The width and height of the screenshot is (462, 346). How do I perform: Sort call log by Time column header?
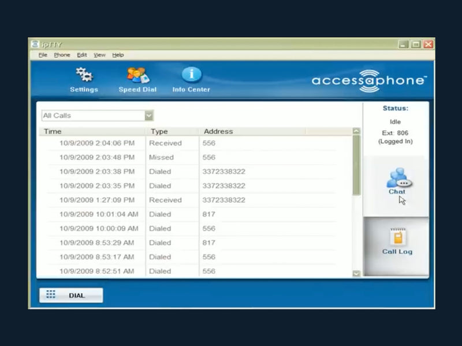point(92,132)
